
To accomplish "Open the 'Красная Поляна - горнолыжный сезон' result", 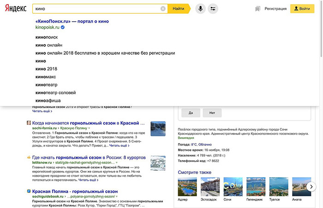I will (76, 190).
